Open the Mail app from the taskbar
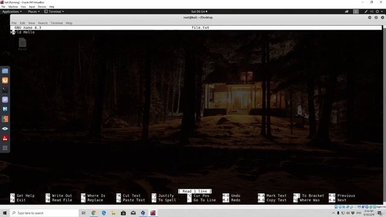The height and width of the screenshot is (217, 386). click(x=133, y=213)
